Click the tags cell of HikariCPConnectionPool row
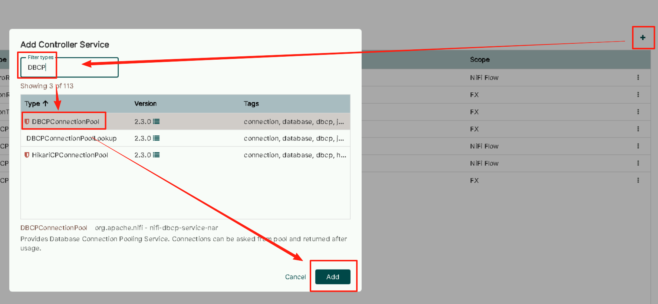Image resolution: width=658 pixels, height=304 pixels. pyautogui.click(x=295, y=155)
